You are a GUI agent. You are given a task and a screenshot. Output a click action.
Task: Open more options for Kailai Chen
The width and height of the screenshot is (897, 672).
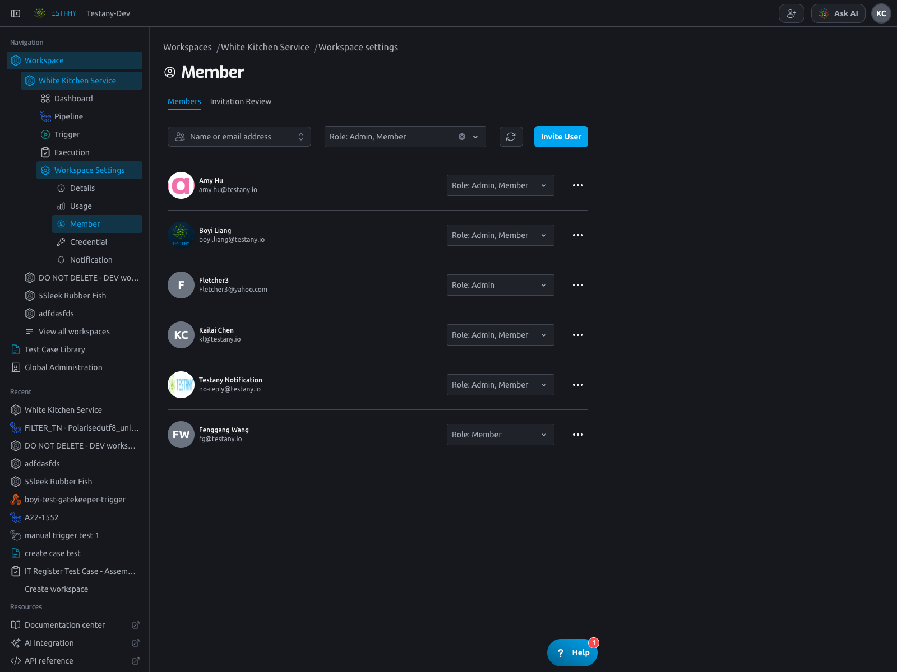click(578, 335)
